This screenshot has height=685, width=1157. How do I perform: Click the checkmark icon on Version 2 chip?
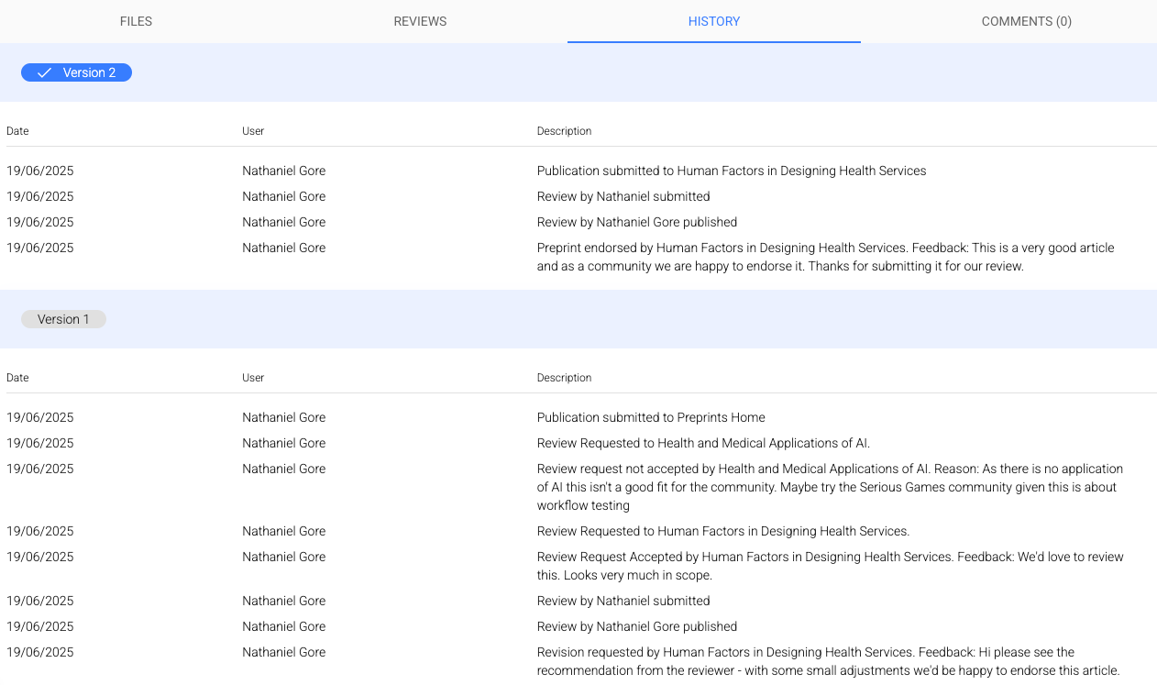click(43, 72)
